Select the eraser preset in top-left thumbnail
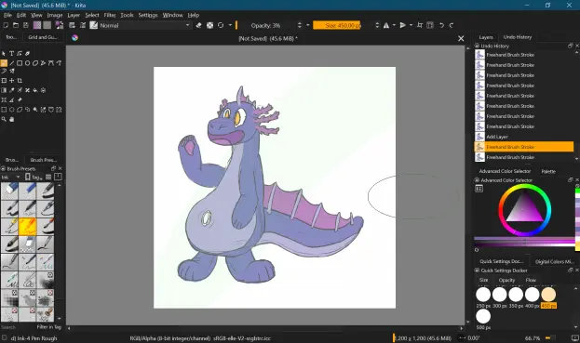Image resolution: width=580 pixels, height=343 pixels. [x=9, y=191]
